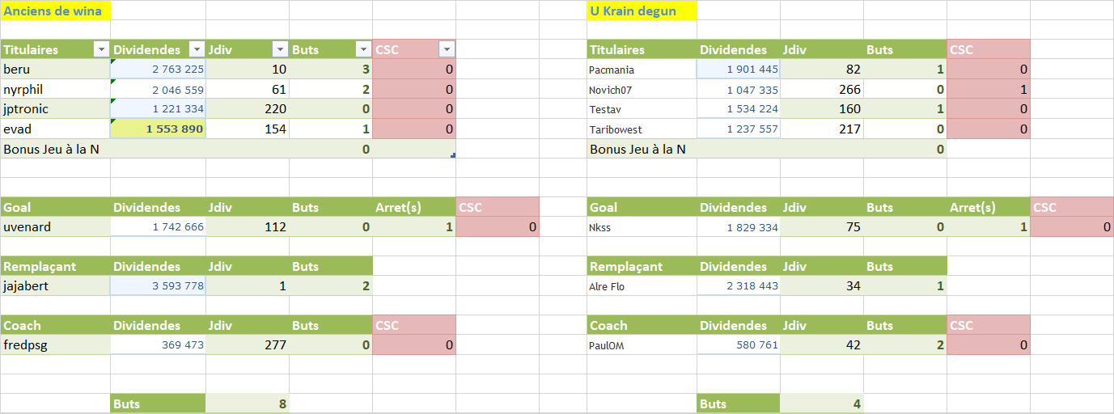The width and height of the screenshot is (1114, 414).
Task: Open the CSC column filter dropdown
Action: [447, 49]
